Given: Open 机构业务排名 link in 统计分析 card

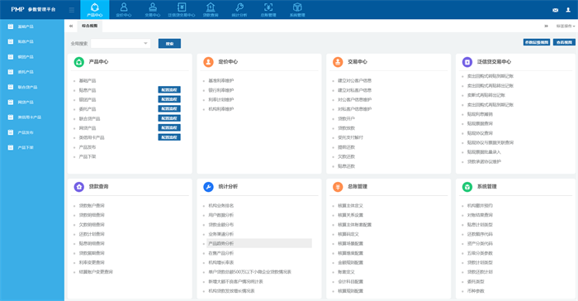Looking at the screenshot, I should point(220,205).
